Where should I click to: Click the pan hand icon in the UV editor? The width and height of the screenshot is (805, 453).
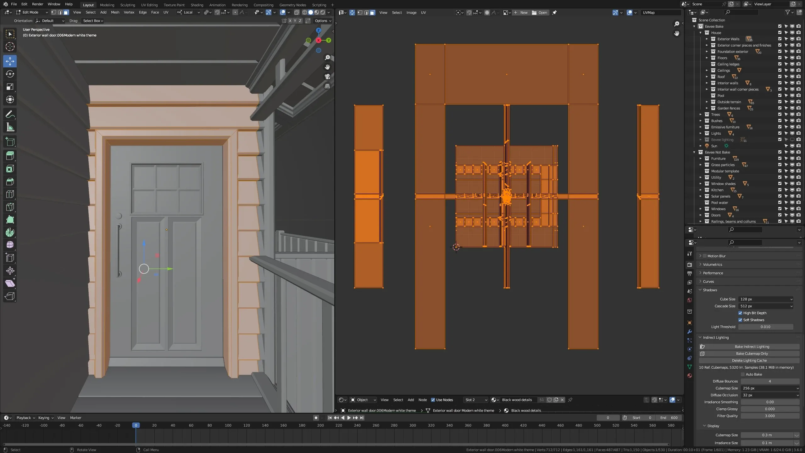(677, 33)
